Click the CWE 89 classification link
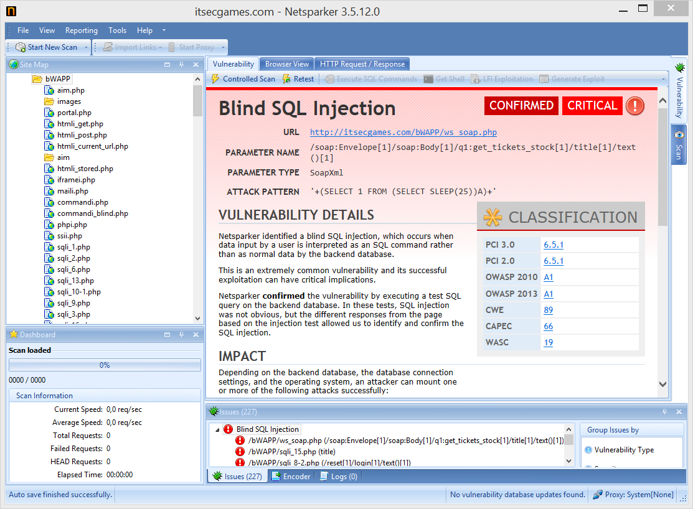The image size is (693, 509). [548, 310]
